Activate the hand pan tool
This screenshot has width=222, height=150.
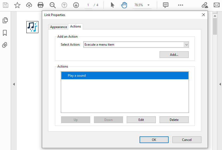tap(124, 5)
